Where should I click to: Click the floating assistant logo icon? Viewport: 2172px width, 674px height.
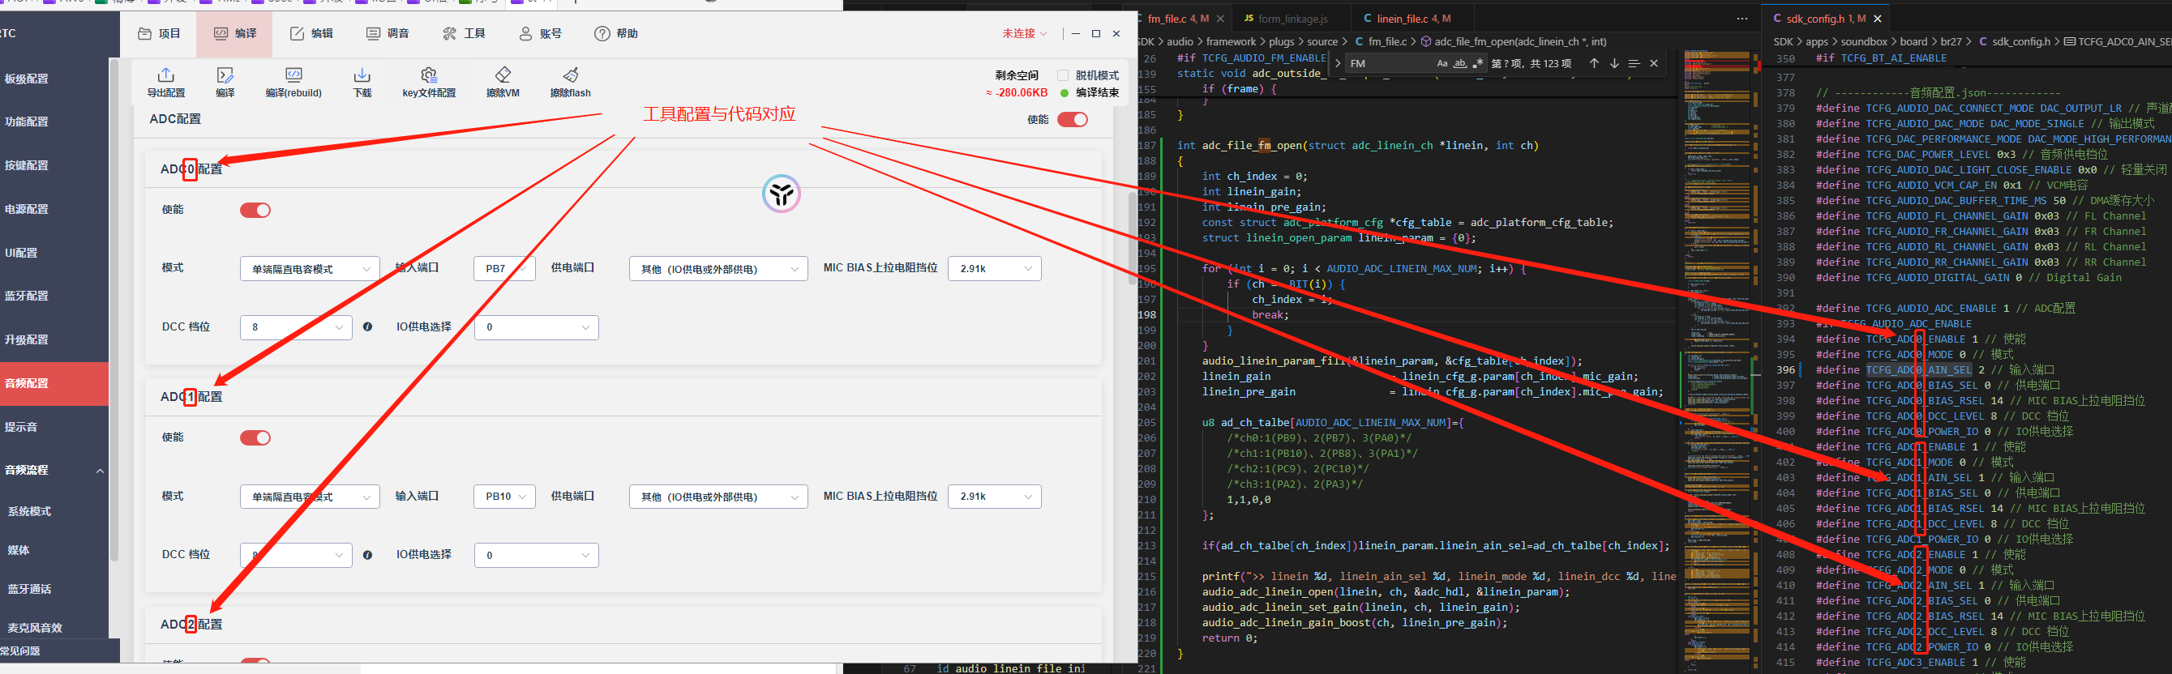[782, 194]
